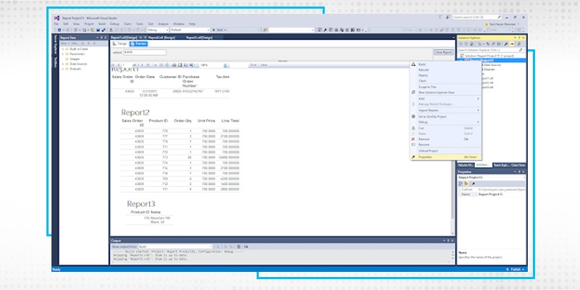
Task: Click the Properties wrench icon in context menu
Action: [x=413, y=157]
